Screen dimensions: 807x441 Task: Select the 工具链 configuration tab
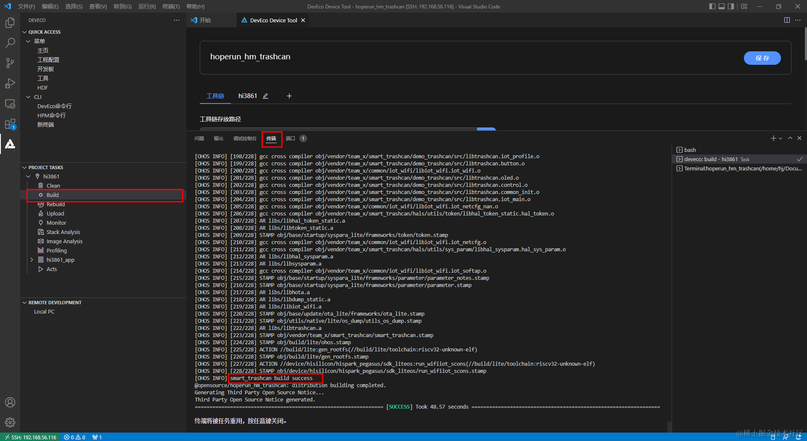(x=215, y=96)
